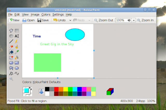Click 'Great Gig in the Sky' text
This screenshot has width=166, height=110.
tap(57, 44)
